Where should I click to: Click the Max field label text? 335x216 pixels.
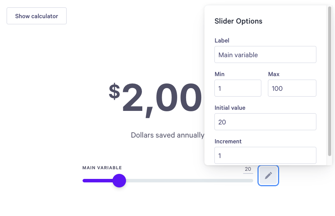point(274,74)
